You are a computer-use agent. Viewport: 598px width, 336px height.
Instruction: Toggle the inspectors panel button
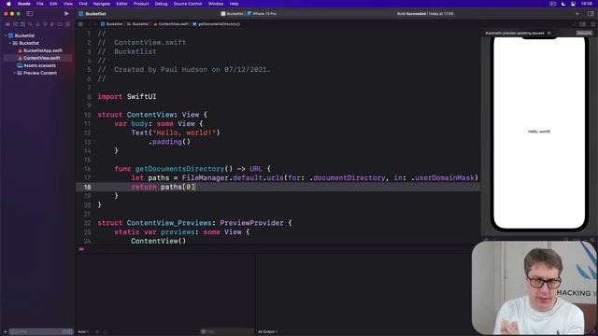pos(591,14)
